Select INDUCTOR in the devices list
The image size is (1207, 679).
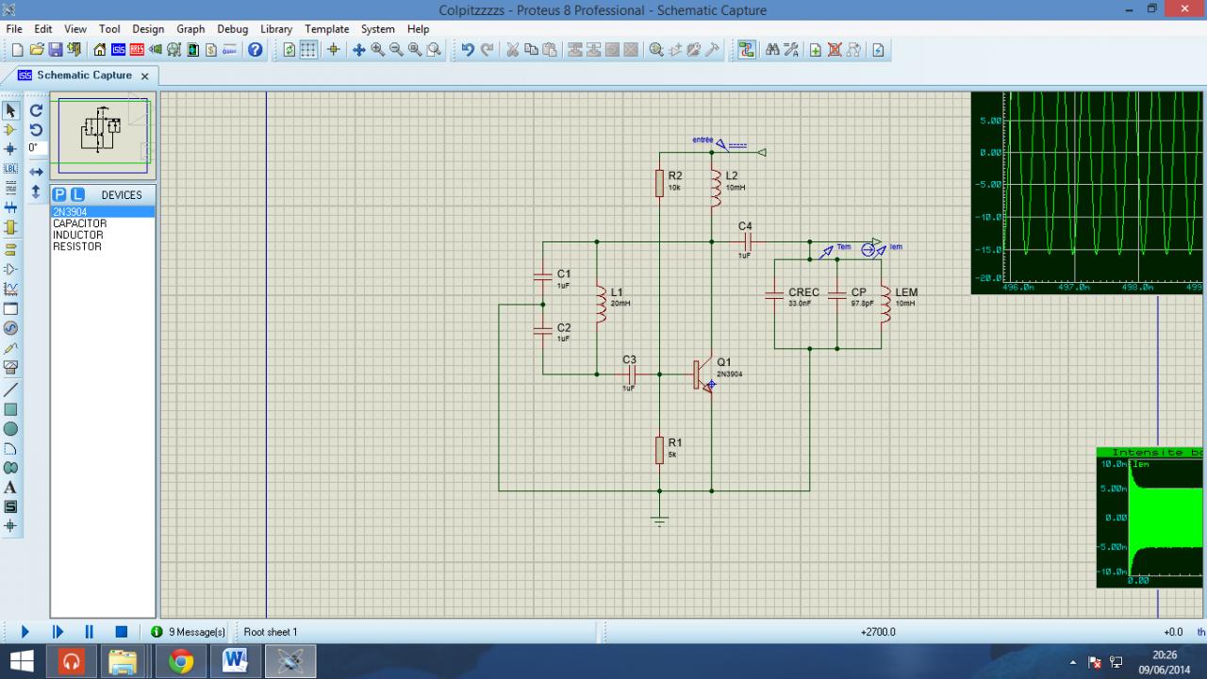tap(78, 235)
